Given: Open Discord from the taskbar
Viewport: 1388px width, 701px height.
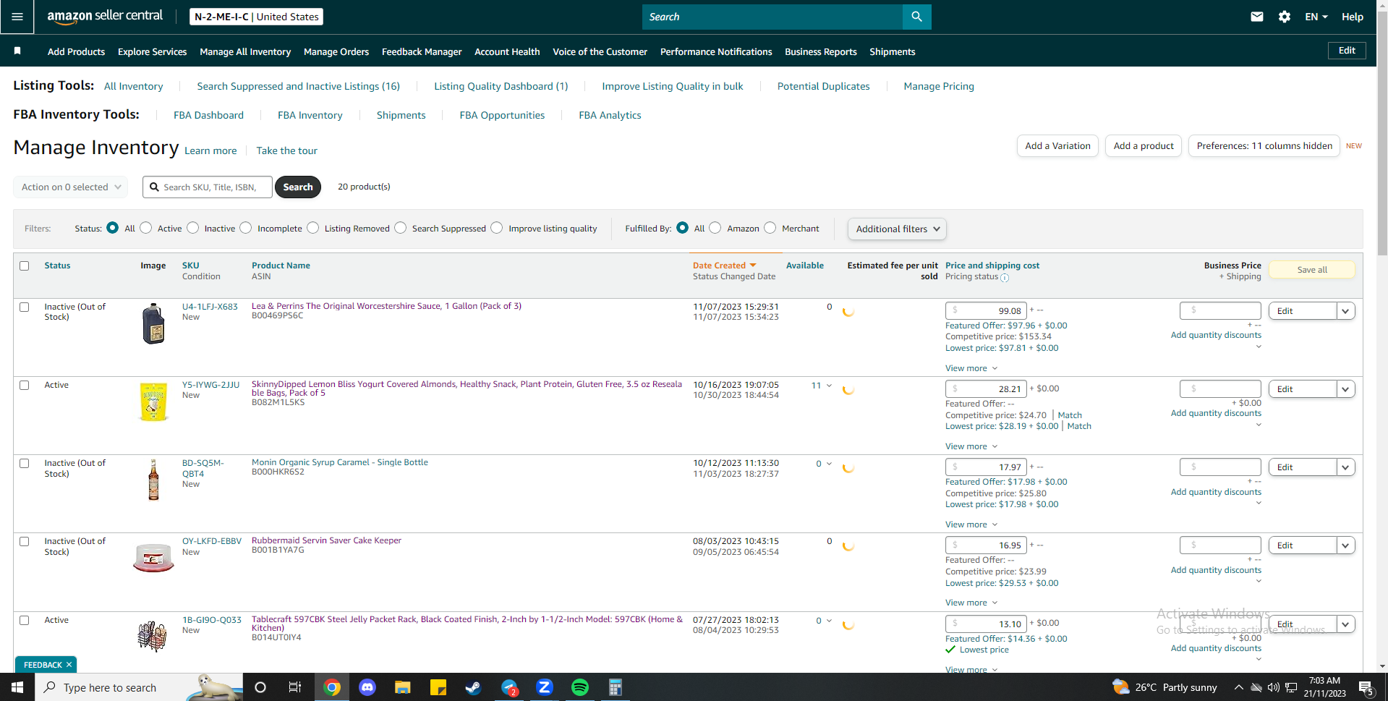Looking at the screenshot, I should (x=367, y=687).
